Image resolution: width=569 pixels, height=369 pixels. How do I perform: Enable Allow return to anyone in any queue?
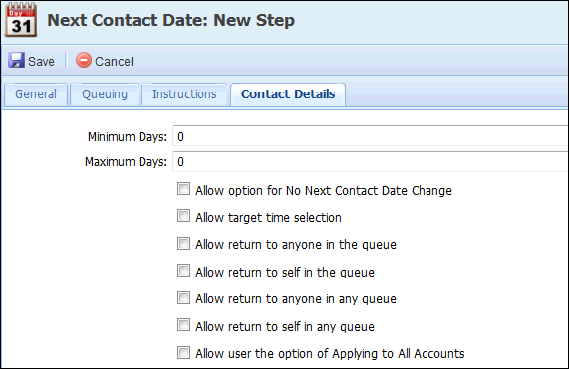(183, 297)
